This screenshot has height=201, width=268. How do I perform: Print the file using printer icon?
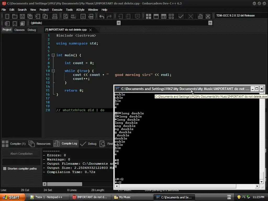pyautogui.click(x=55, y=16)
